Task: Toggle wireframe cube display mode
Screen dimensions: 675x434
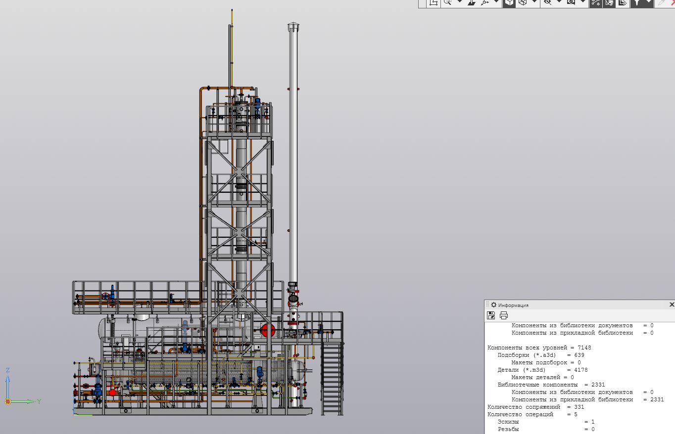Action: [x=522, y=2]
